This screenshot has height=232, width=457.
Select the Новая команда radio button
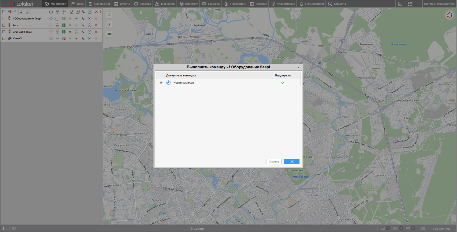click(161, 83)
